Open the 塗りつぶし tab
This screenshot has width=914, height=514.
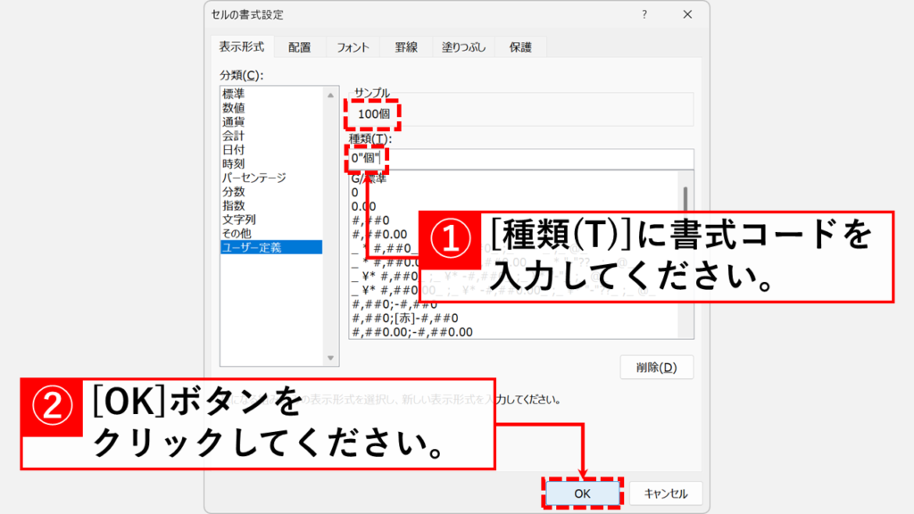tap(463, 47)
